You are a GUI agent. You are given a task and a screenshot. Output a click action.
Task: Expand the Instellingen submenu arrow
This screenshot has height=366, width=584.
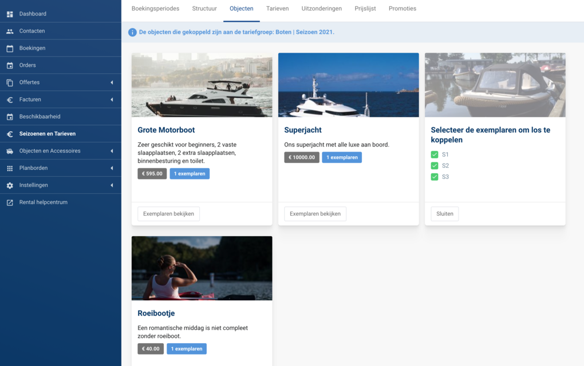pyautogui.click(x=112, y=185)
